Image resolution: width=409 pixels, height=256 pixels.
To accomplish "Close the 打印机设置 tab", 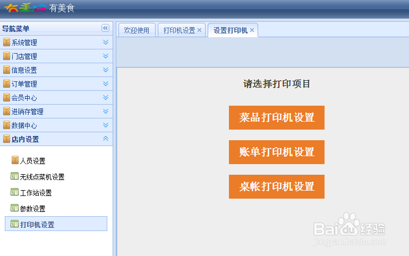I will coord(200,30).
